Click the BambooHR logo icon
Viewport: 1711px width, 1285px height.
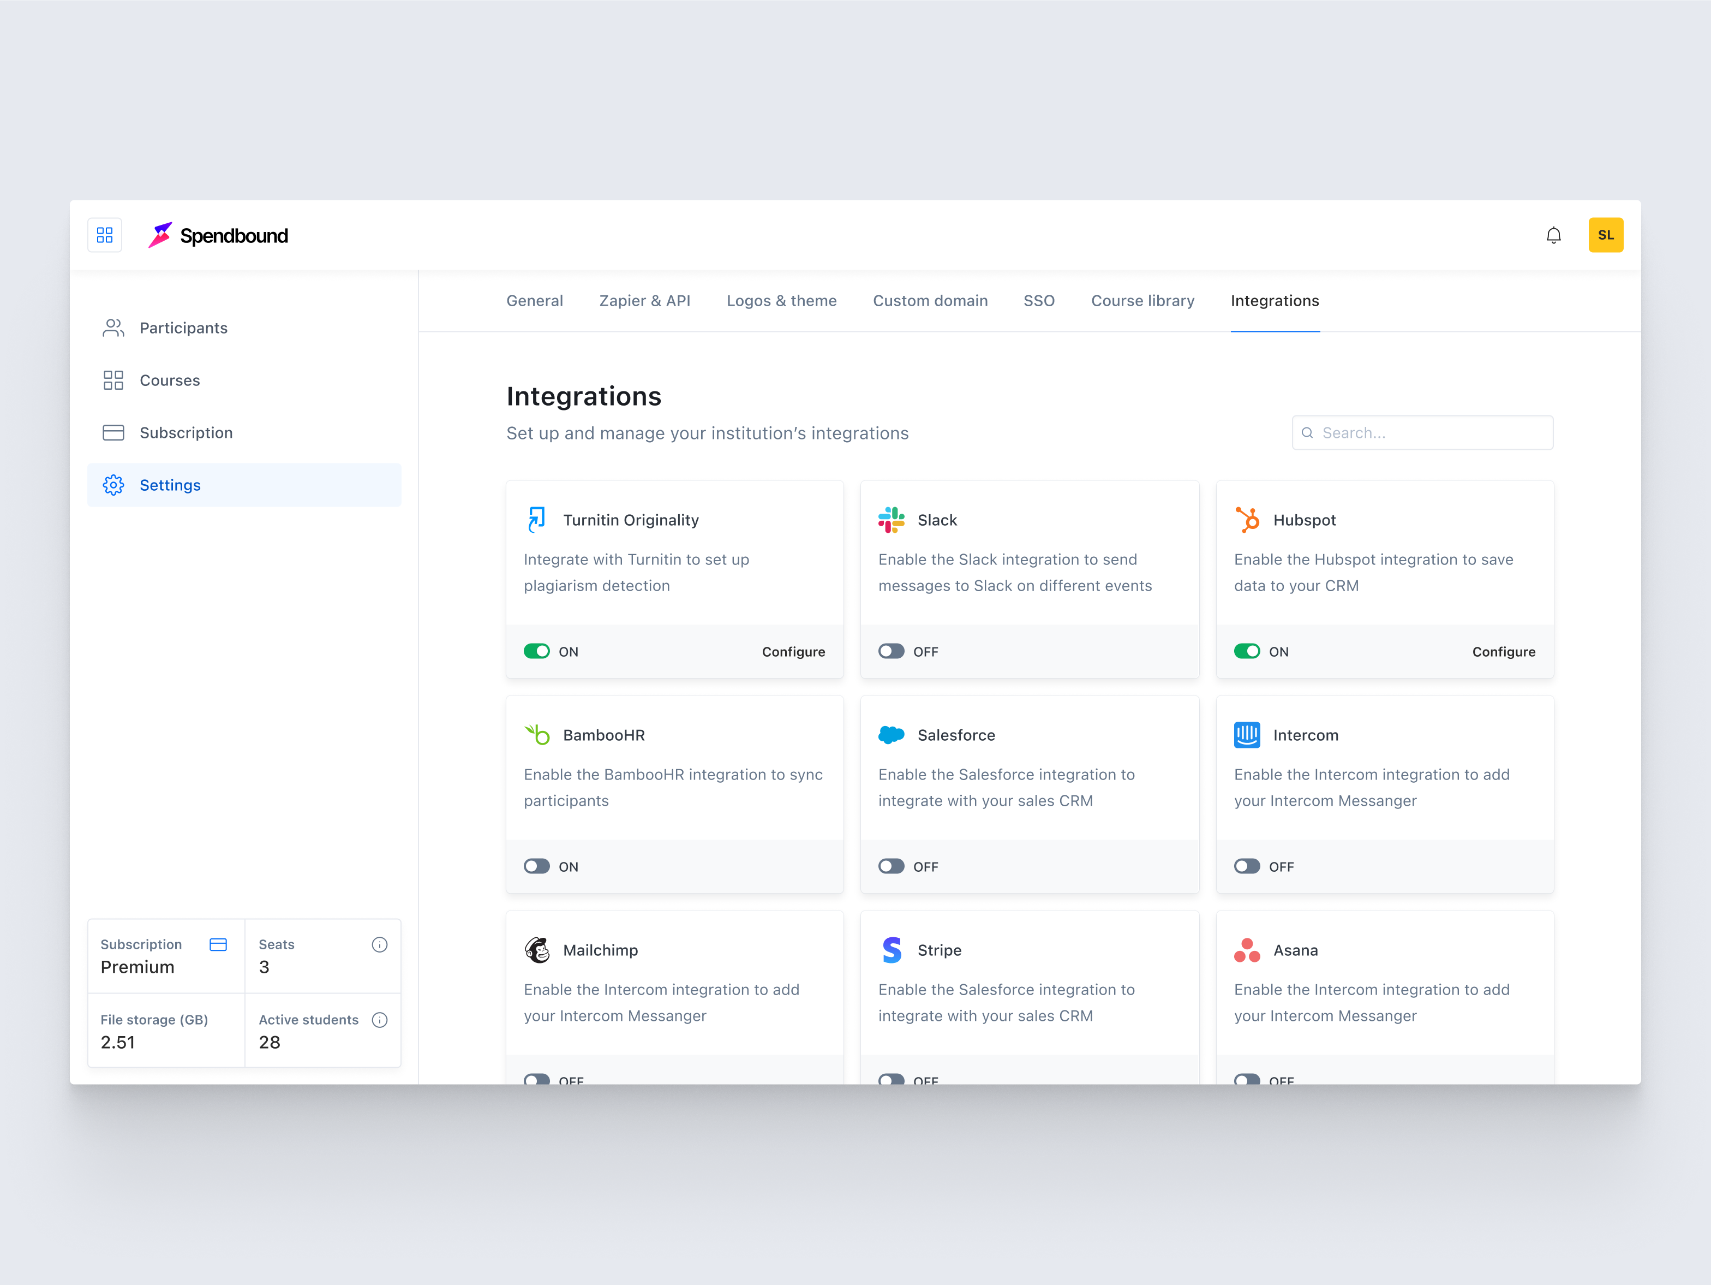[537, 735]
